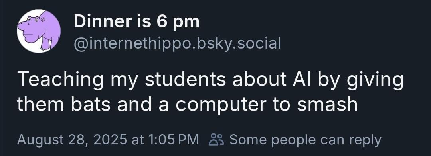Open the Some people can reply setting
431x156 pixels.
295,140
